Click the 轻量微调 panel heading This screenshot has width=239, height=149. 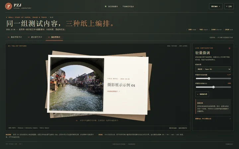pos(202,53)
